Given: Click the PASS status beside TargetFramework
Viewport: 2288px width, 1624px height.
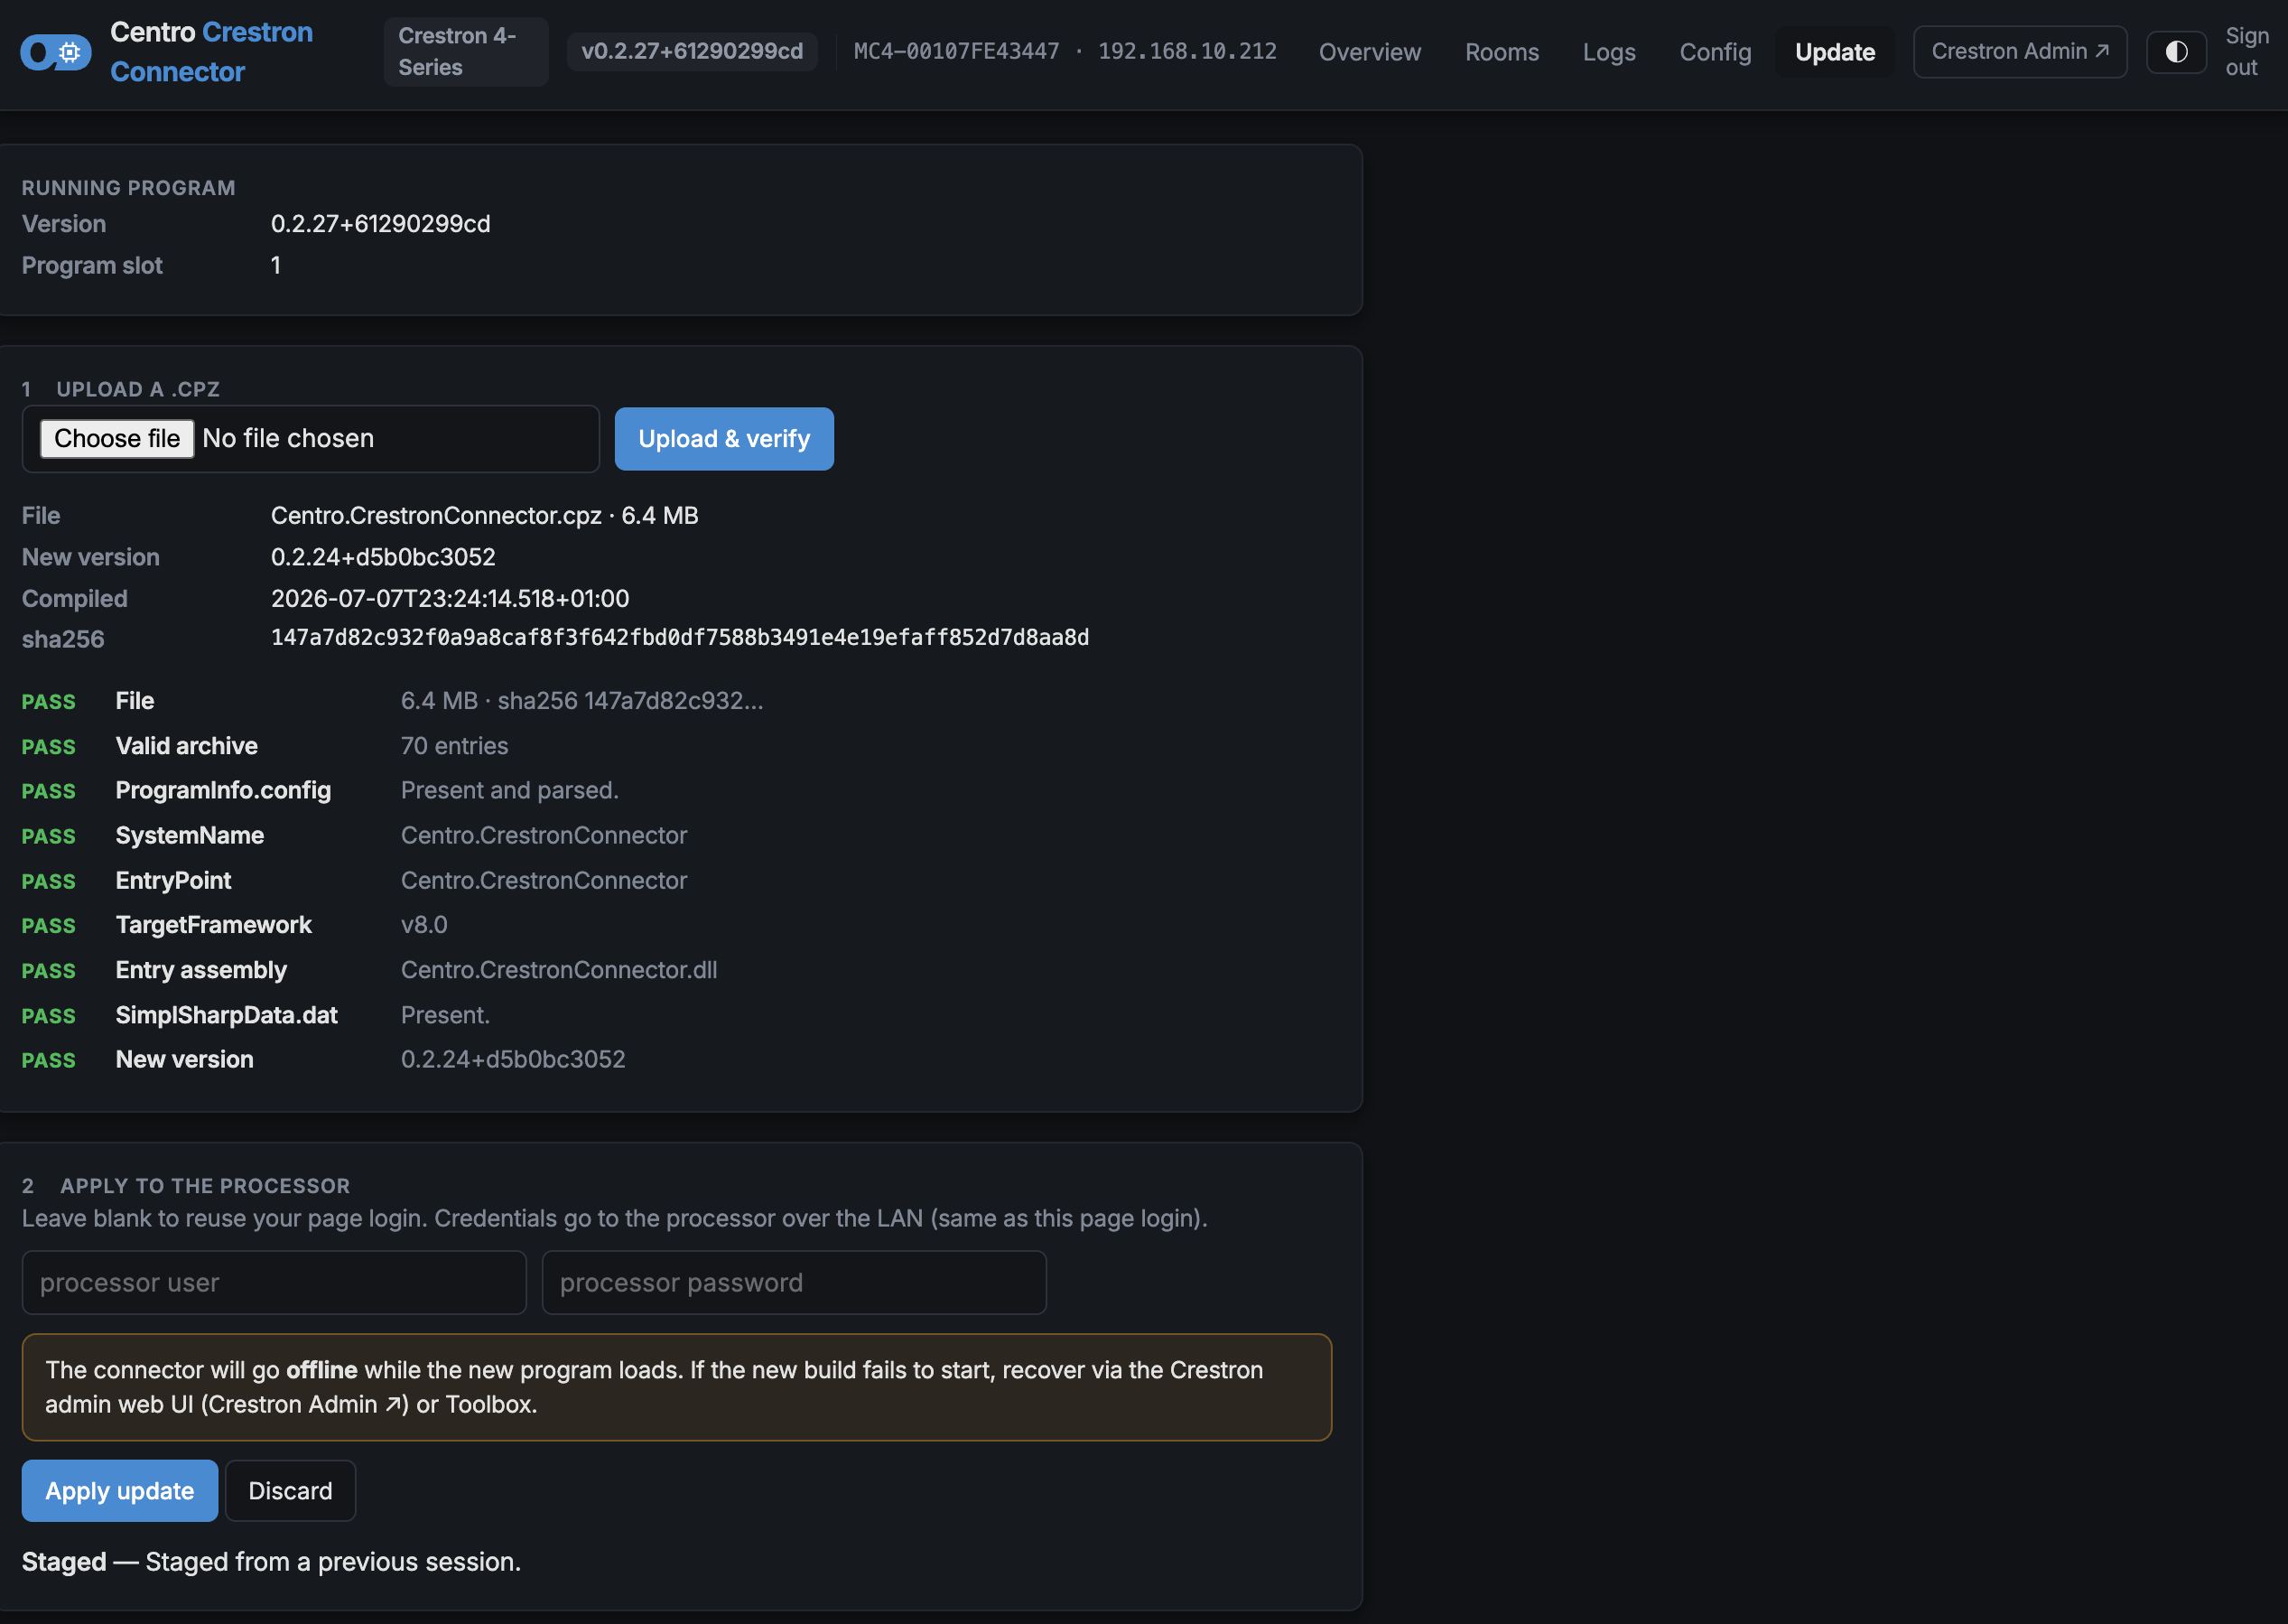Looking at the screenshot, I should coord(48,926).
